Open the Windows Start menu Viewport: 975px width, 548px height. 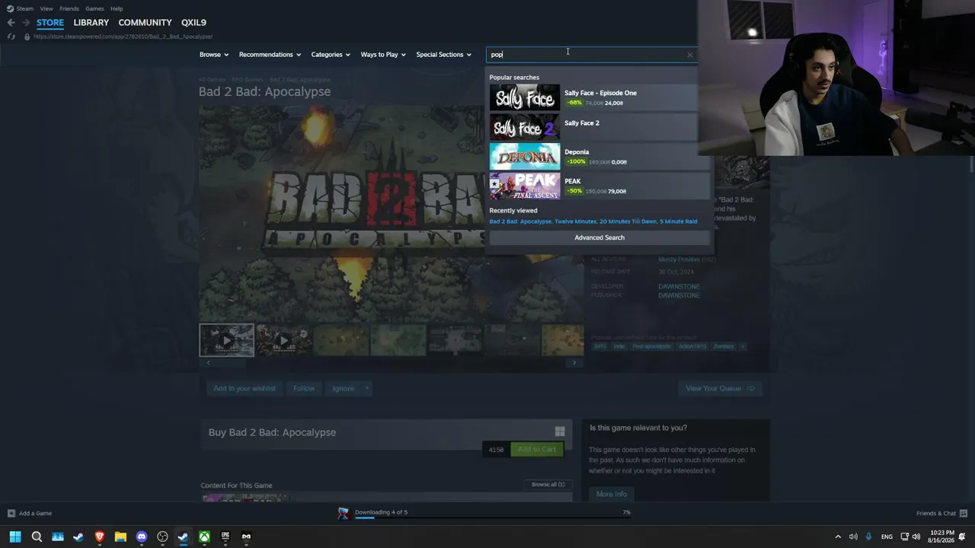click(x=15, y=537)
